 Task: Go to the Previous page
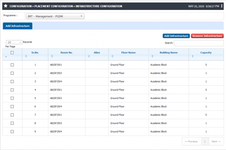click(191, 142)
